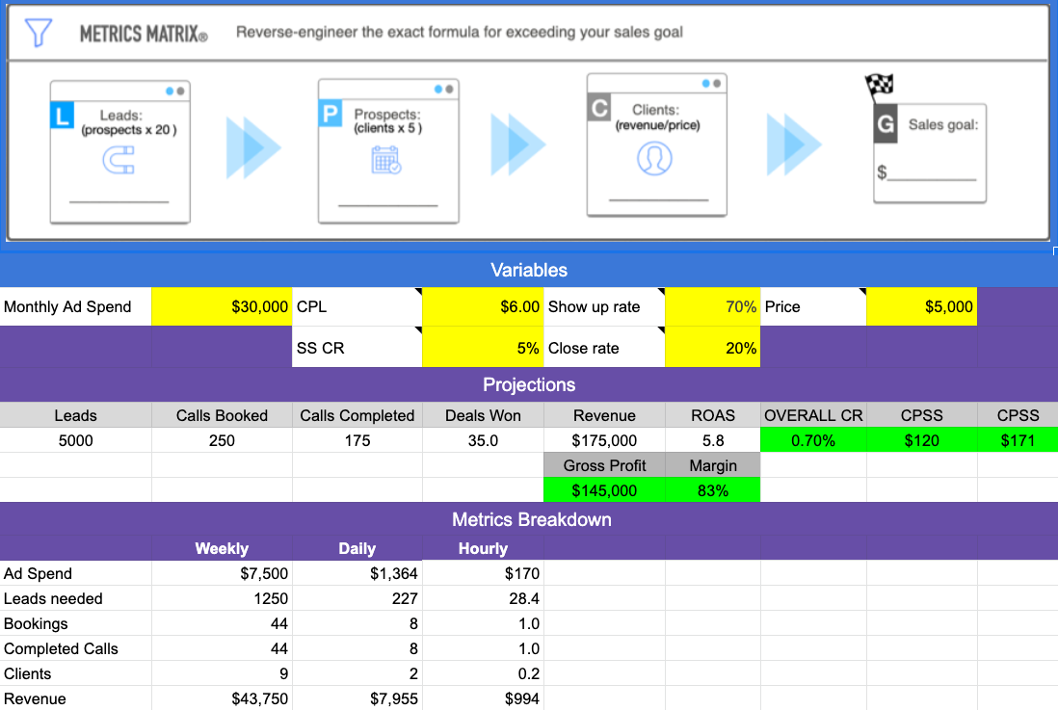Screen dimensions: 1058x710
Task: Open the dropdown on the Show up rate cell
Action: 660,292
